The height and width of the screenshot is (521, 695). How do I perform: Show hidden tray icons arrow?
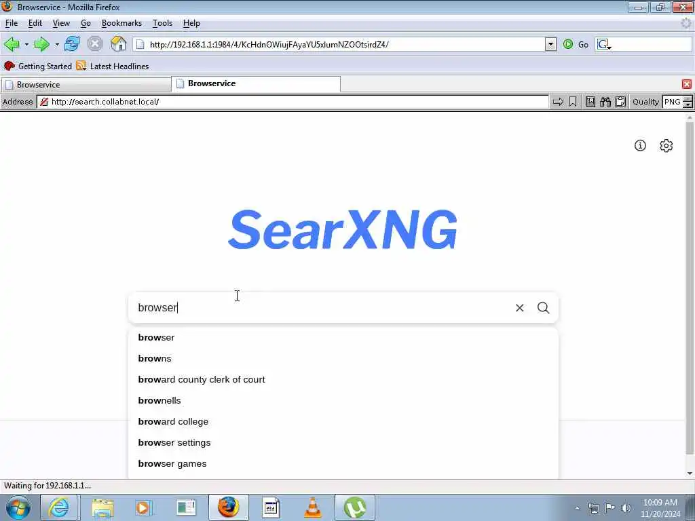click(577, 508)
